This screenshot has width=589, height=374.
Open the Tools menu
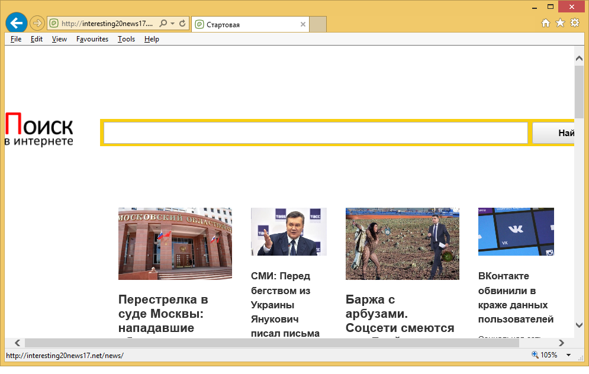click(x=126, y=39)
